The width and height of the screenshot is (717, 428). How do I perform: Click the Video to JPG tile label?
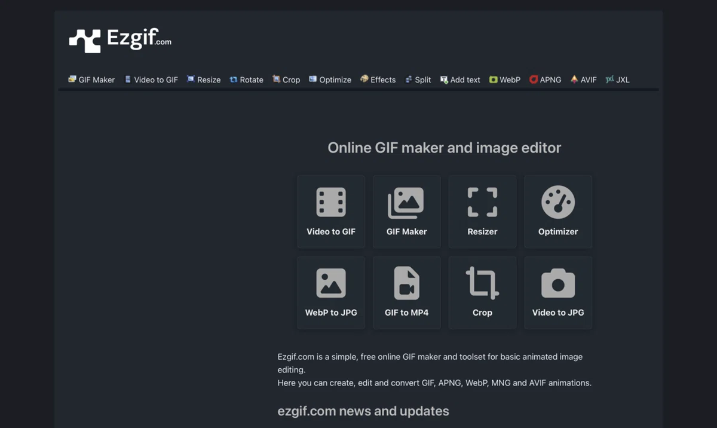coord(558,312)
